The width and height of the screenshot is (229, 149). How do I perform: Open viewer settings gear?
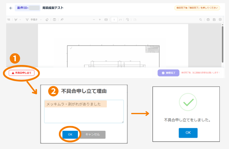[220, 19]
